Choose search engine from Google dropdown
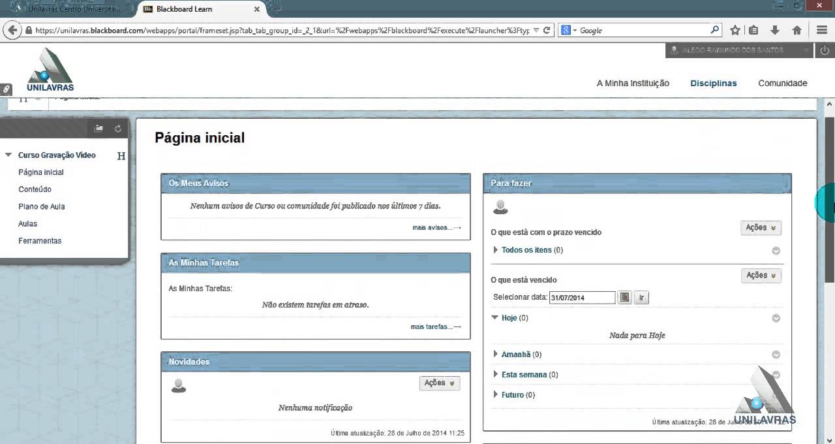835x444 pixels. (568, 30)
